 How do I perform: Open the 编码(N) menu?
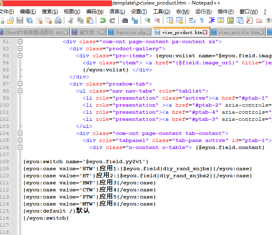point(95,12)
